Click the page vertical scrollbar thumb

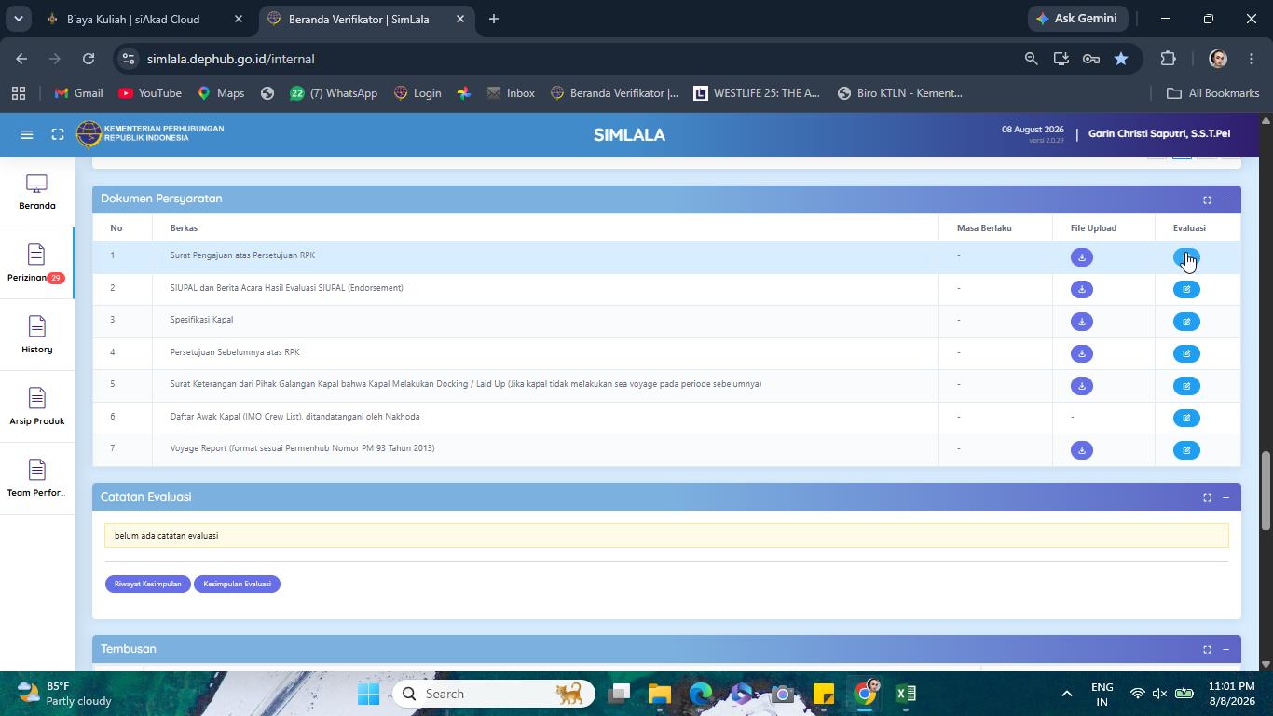(1265, 490)
